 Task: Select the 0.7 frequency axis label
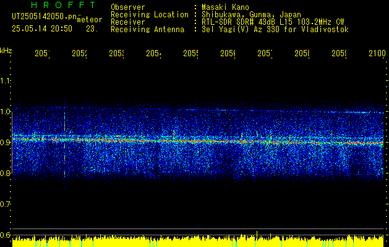(x=5, y=204)
